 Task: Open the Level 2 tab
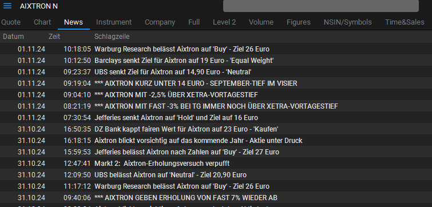[x=224, y=22]
